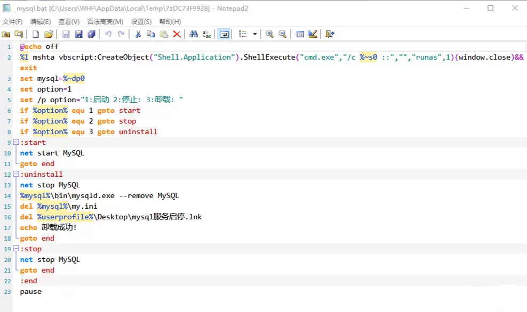Click the save as floppy icon
The width and height of the screenshot is (527, 312).
78,34
